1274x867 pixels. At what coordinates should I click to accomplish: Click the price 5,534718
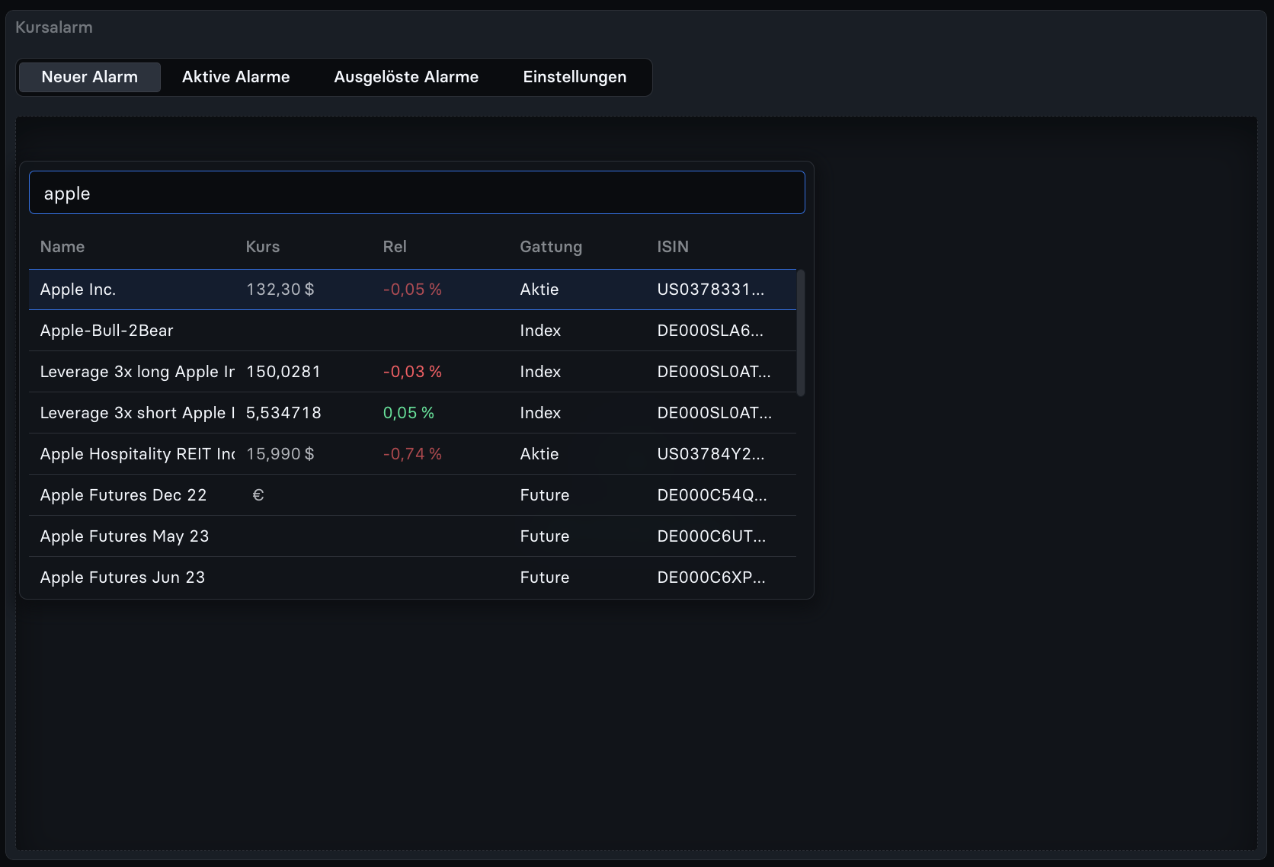pos(283,413)
